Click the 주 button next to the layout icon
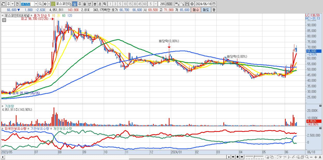 click(9, 4)
